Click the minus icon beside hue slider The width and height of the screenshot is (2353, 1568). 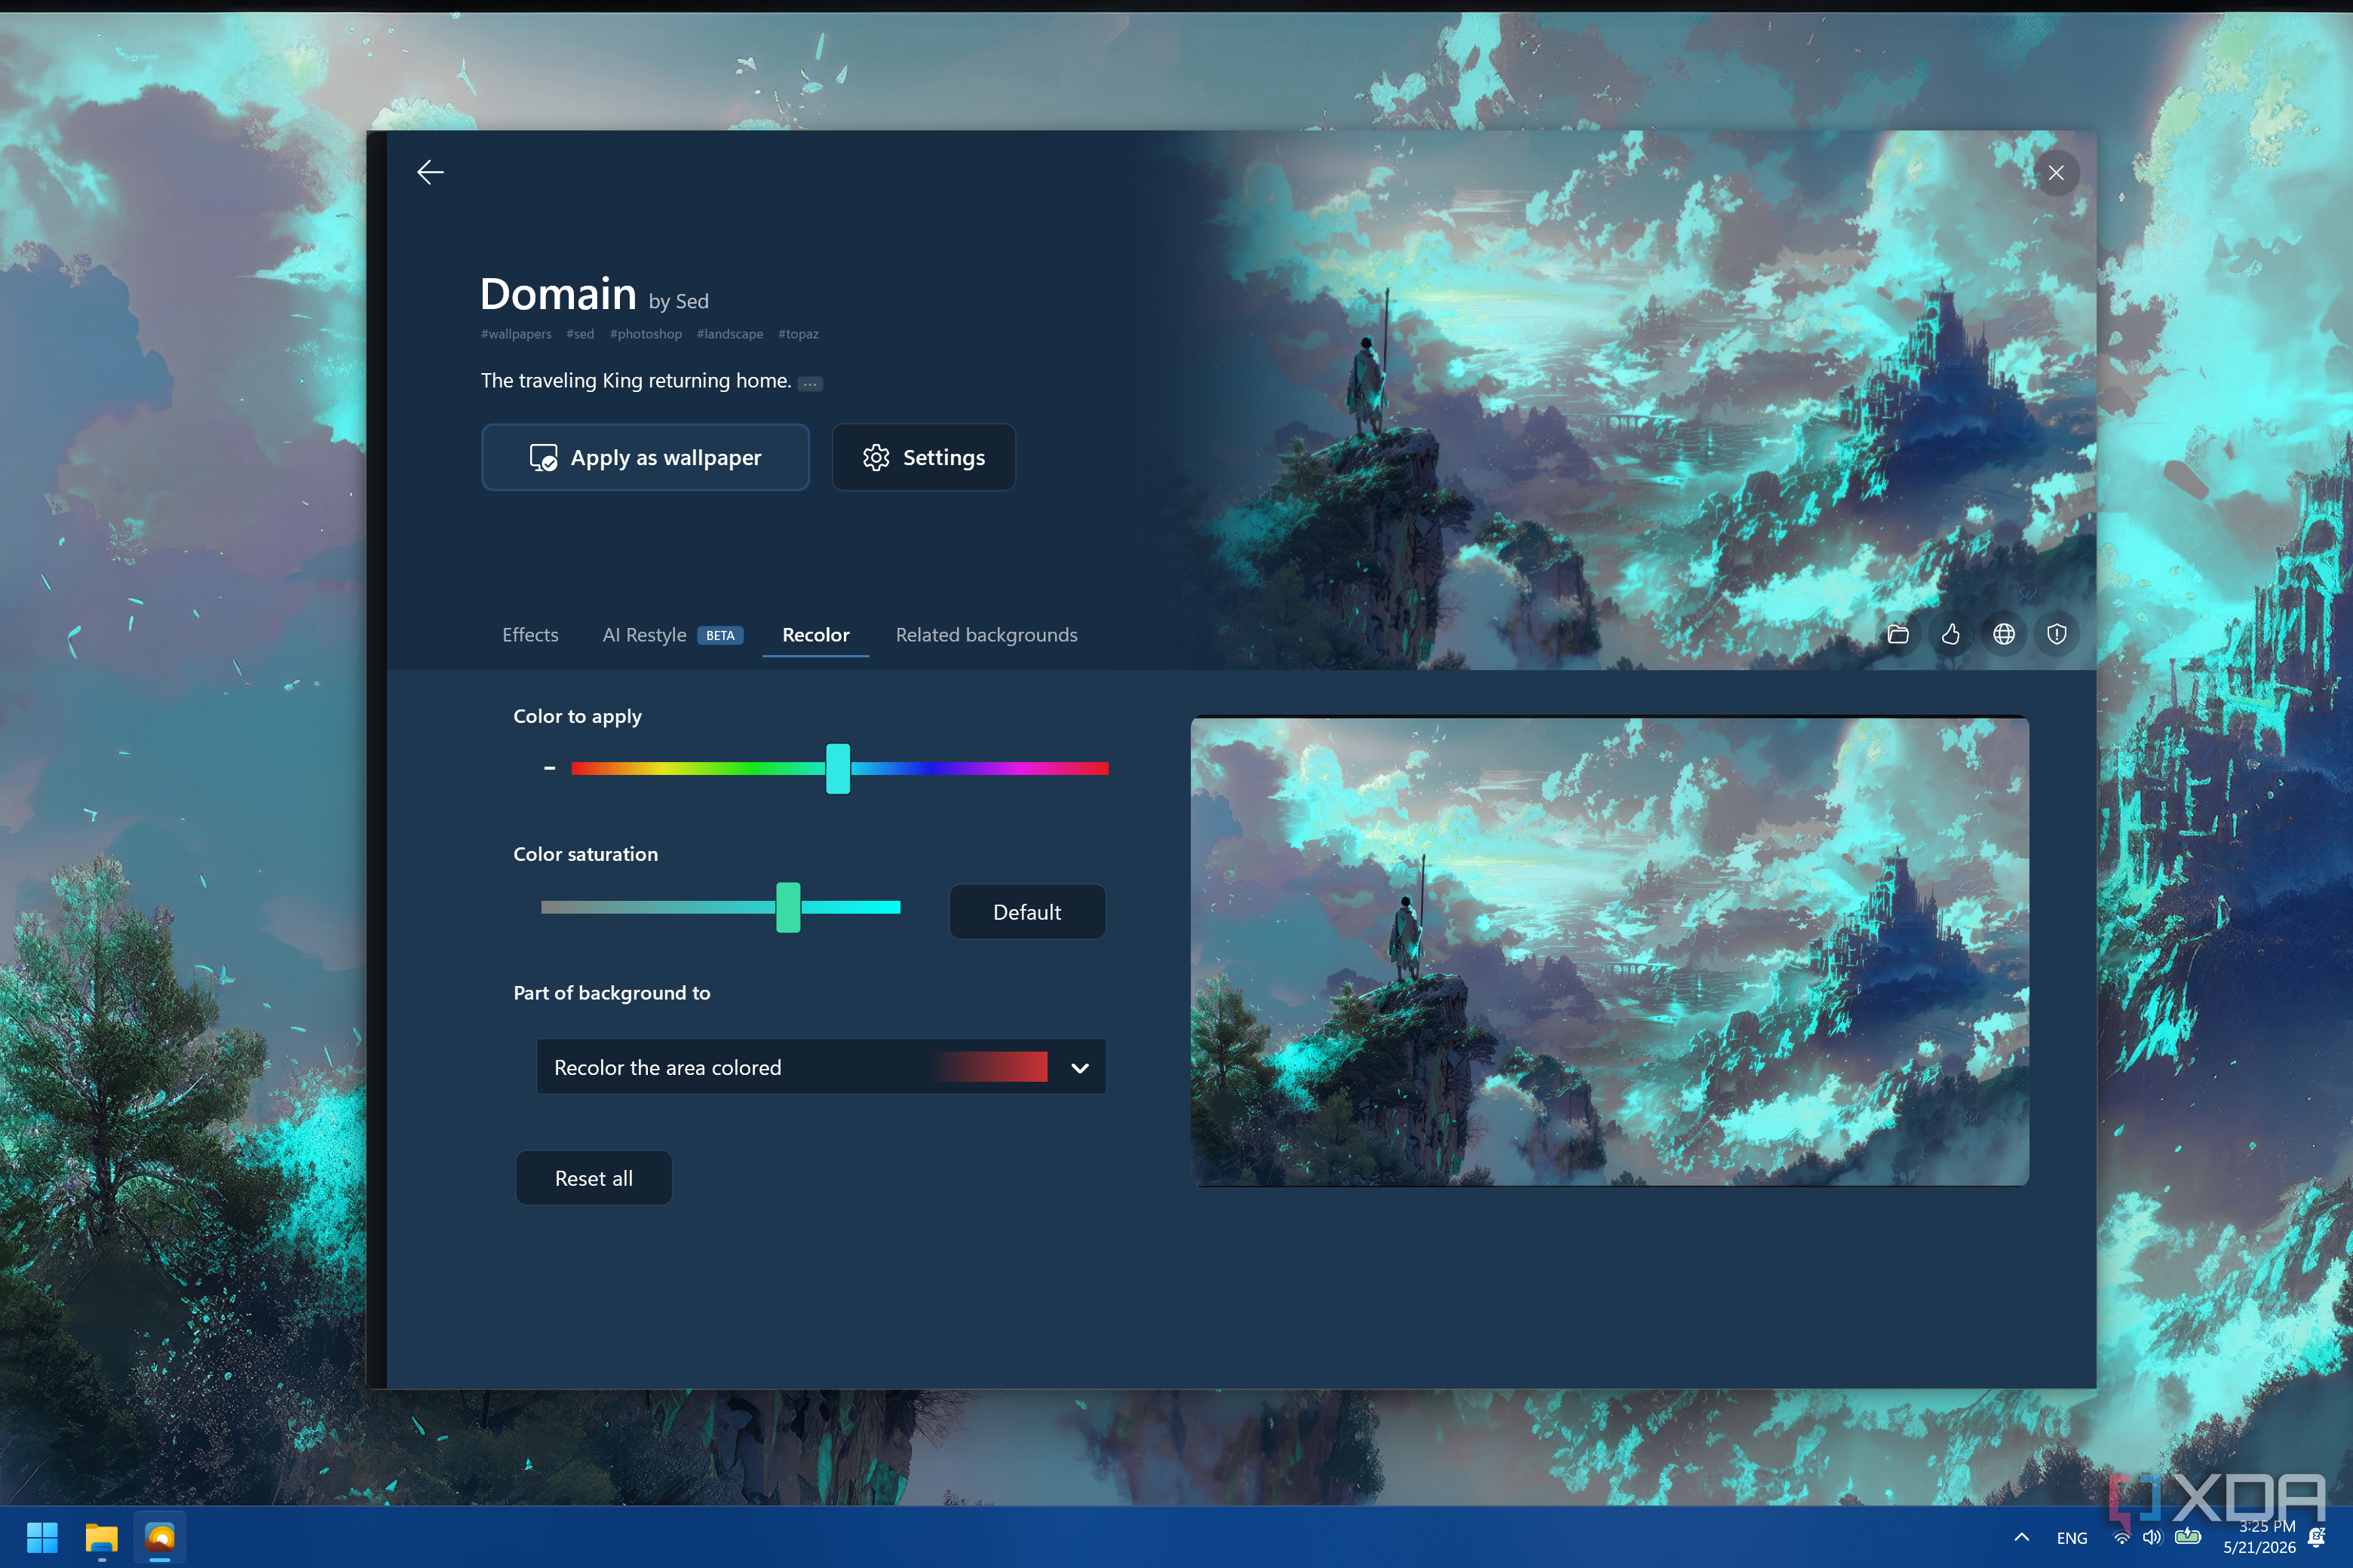549,768
